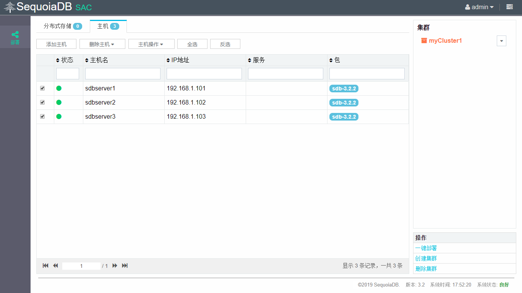Image resolution: width=522 pixels, height=293 pixels.
Task: Click the 添加主机 button
Action: (56, 44)
